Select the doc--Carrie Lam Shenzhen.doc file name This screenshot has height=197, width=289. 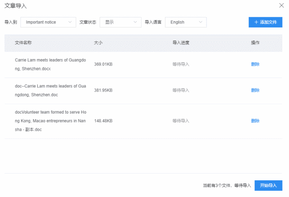coord(50,90)
